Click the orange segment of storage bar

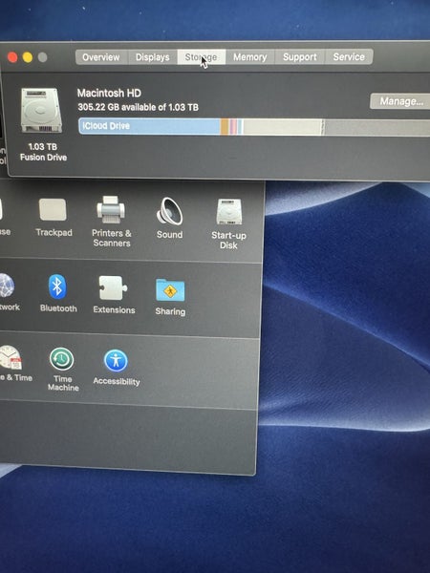pos(225,127)
